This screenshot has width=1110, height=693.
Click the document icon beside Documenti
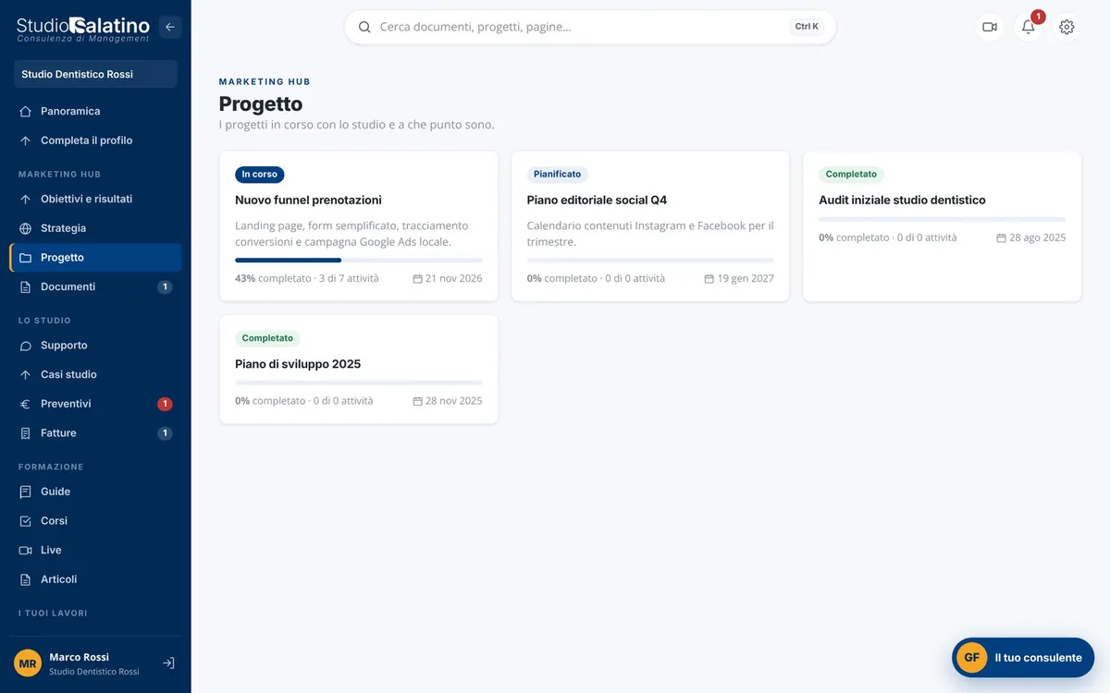coord(25,287)
